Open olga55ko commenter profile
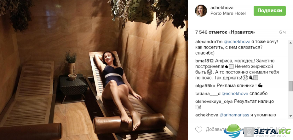 [x=205, y=85]
